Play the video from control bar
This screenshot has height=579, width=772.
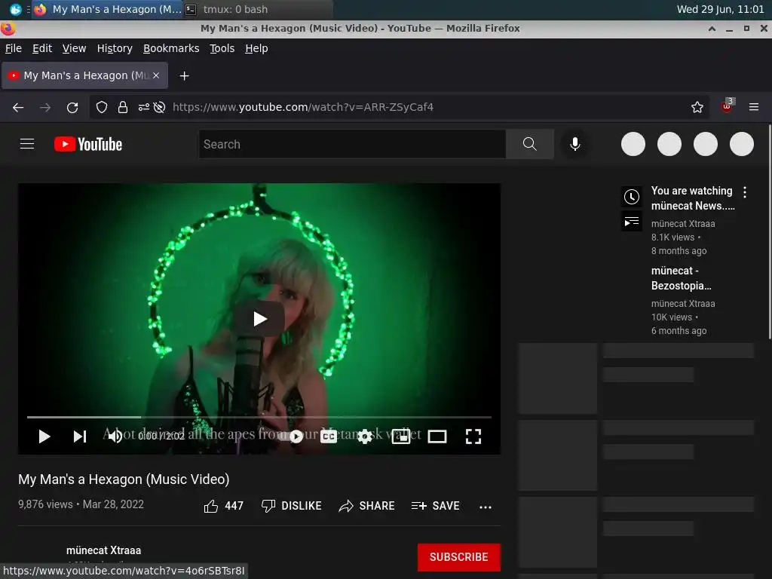44,437
